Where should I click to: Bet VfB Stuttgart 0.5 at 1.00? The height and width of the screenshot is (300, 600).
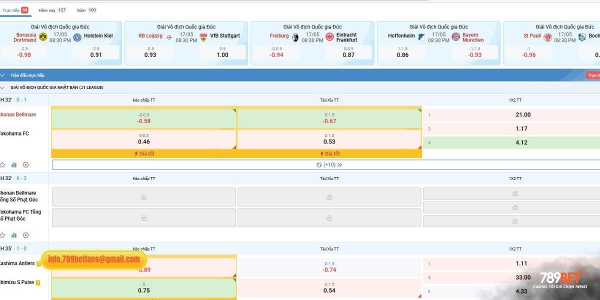pyautogui.click(x=222, y=52)
